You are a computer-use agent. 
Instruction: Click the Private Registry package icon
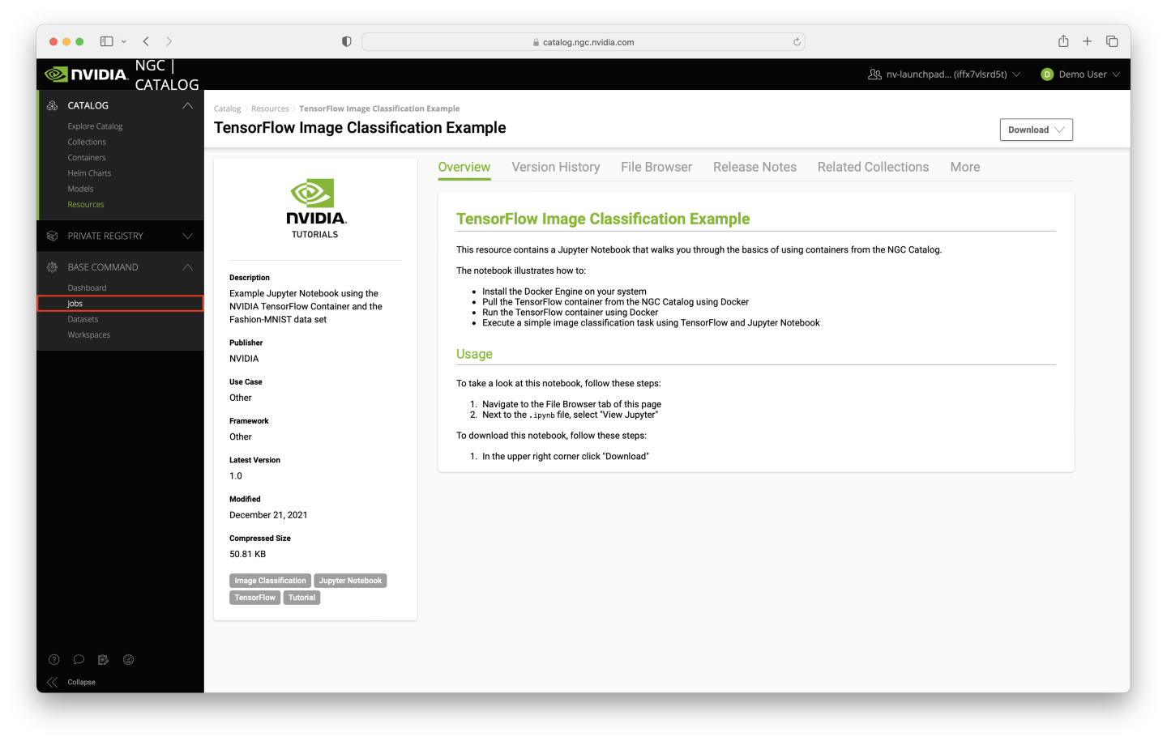point(50,236)
